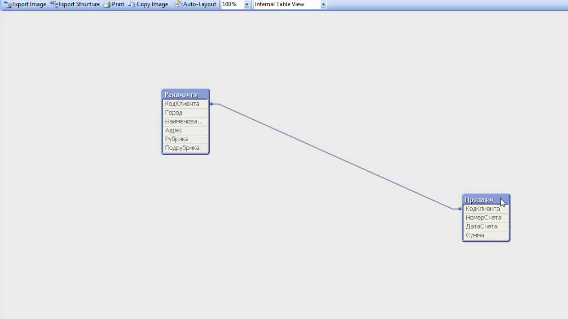568x319 pixels.
Task: Click the Адрес field
Action: 185,130
